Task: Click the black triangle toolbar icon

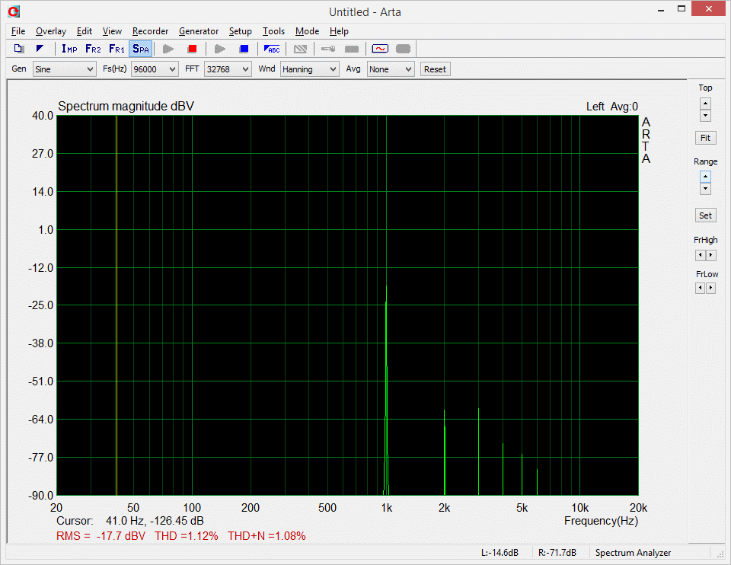Action: pyautogui.click(x=40, y=49)
